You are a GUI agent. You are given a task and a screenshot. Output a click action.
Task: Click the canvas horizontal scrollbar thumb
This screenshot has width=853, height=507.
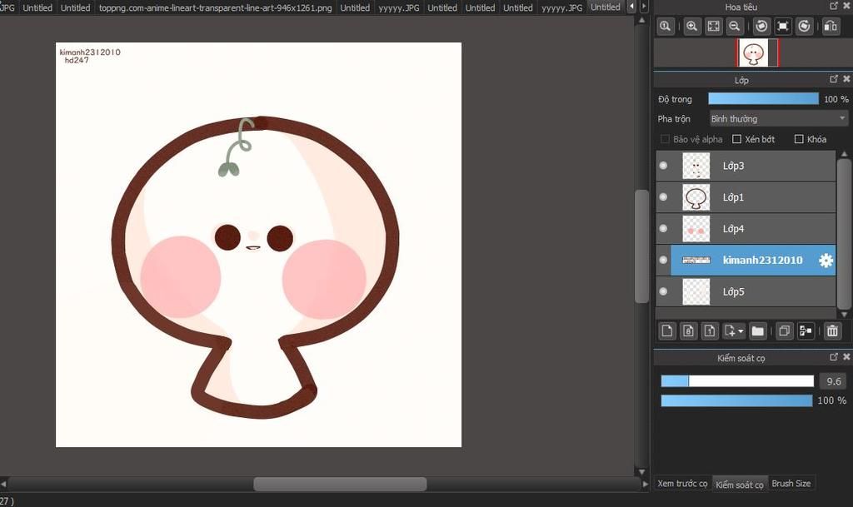340,484
